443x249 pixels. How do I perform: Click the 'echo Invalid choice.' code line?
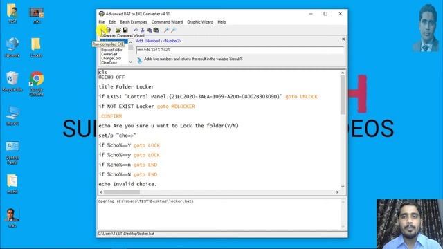127,184
